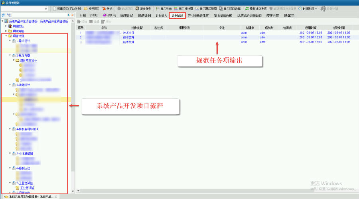Viewport: 359px width, 199px height.
Task: Click 显示项目数据 toolbar icon
Action: (221, 8)
